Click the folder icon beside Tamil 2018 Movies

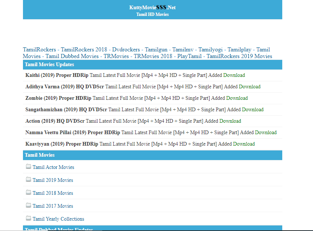pyautogui.click(x=29, y=192)
